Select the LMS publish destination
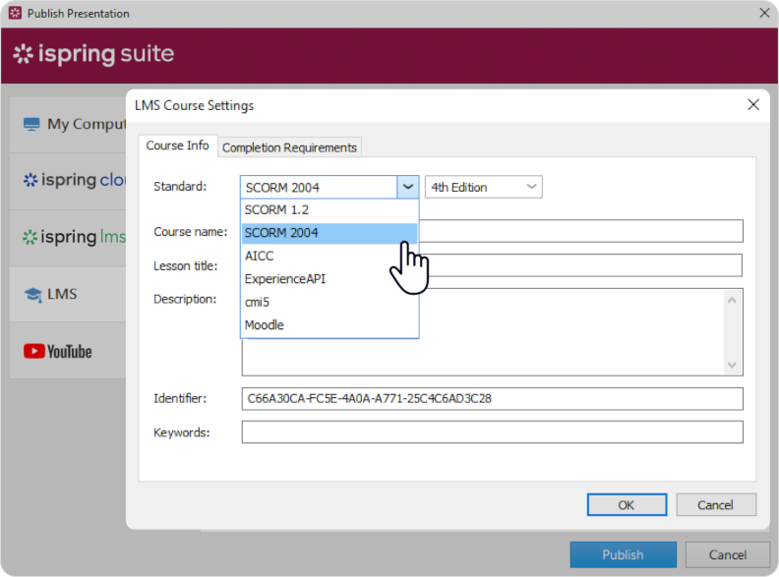The width and height of the screenshot is (779, 577). (68, 295)
